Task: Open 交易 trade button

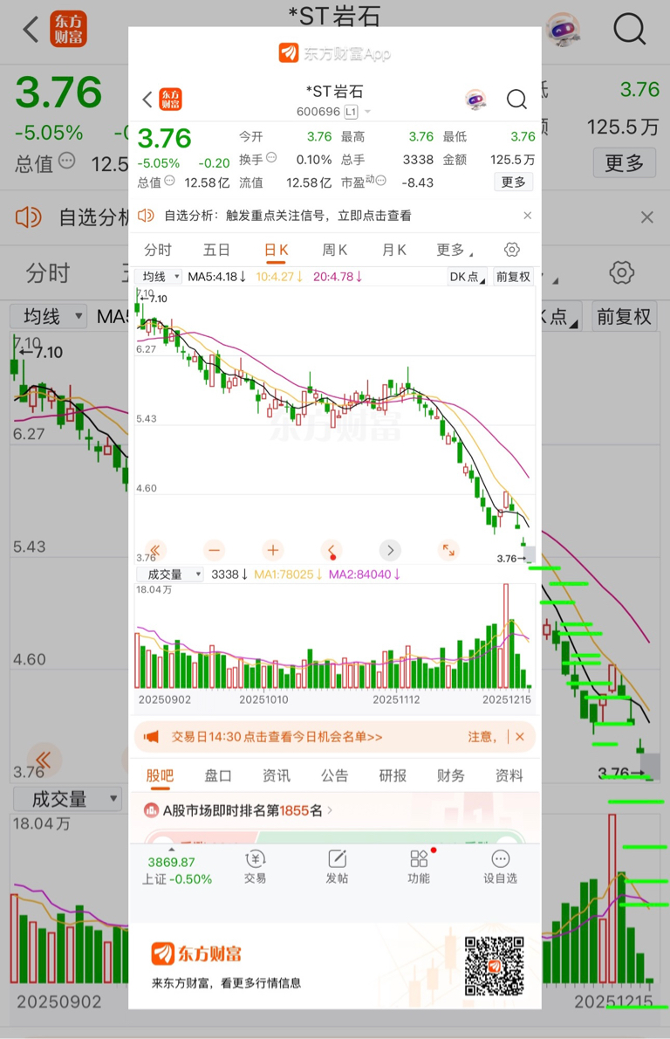Action: pos(255,867)
